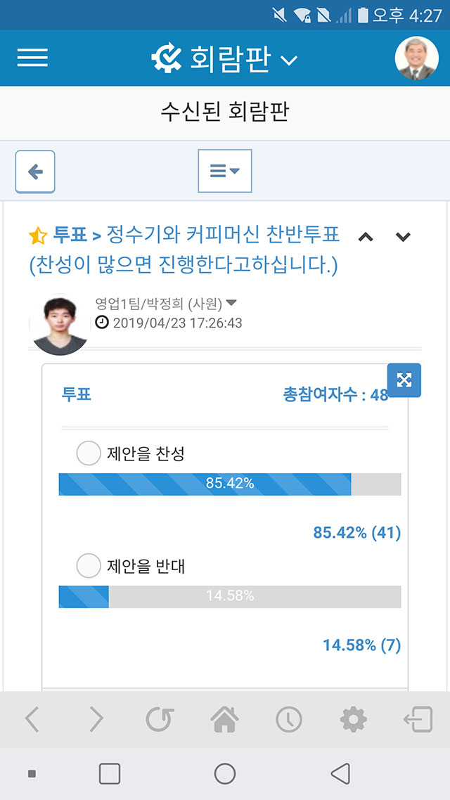Open the user profile photo at top right
The width and height of the screenshot is (450, 800).
(x=417, y=58)
